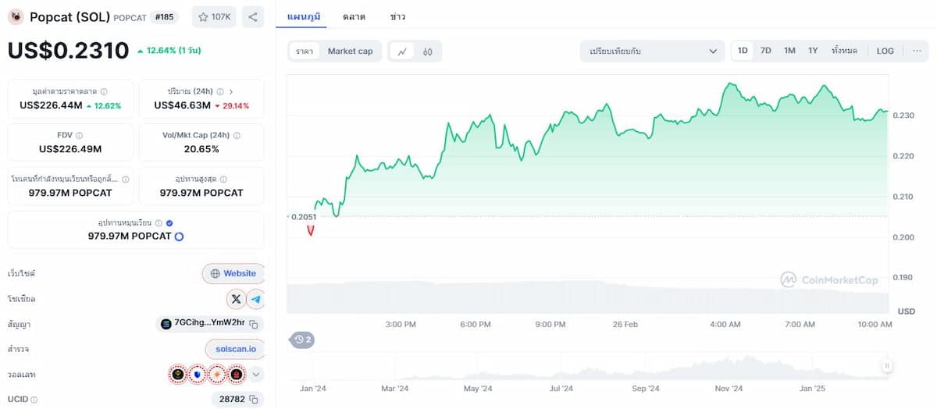Open the compare-with dropdown
The height and width of the screenshot is (409, 937).
(652, 52)
